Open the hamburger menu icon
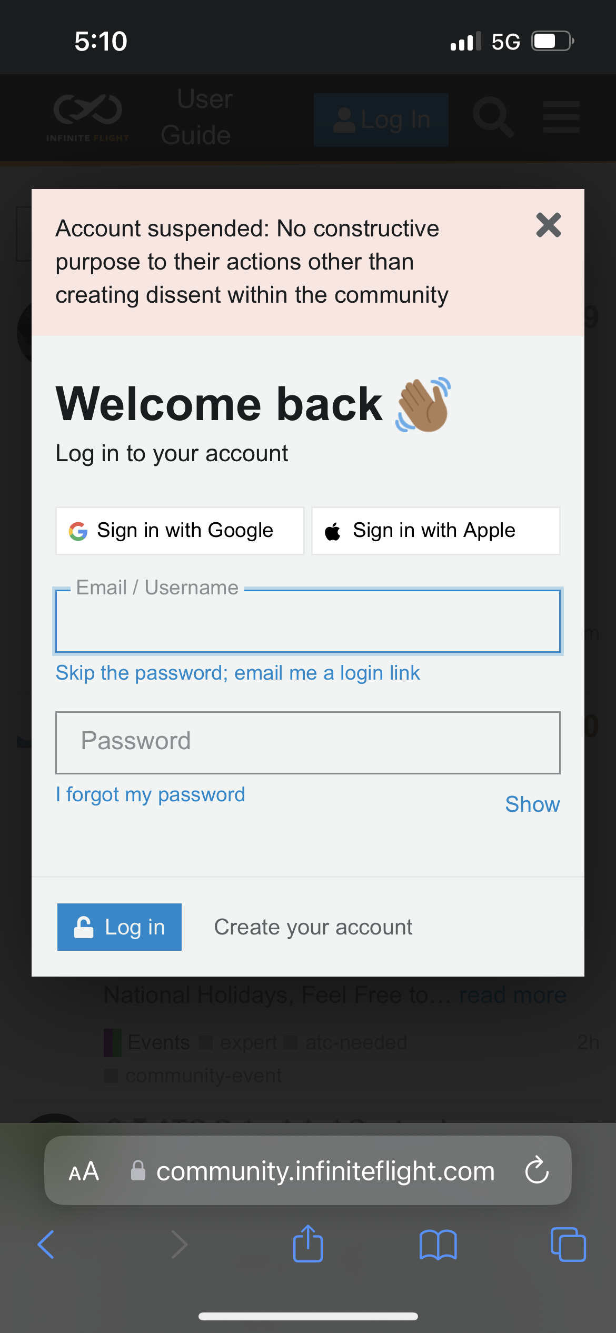 (x=561, y=117)
